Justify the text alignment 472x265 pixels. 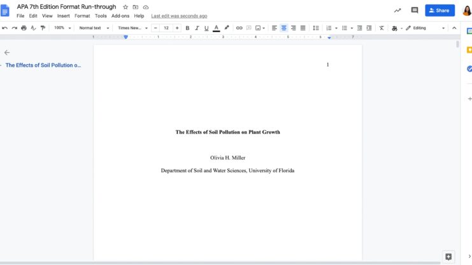(x=303, y=28)
